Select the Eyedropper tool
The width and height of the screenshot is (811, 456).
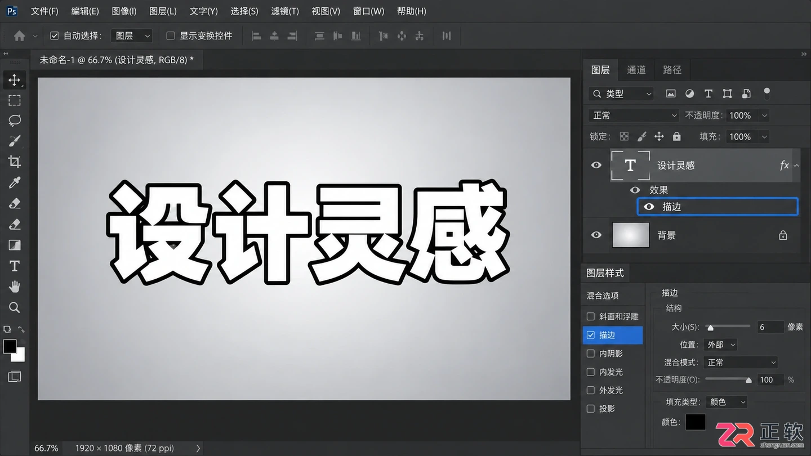(15, 182)
